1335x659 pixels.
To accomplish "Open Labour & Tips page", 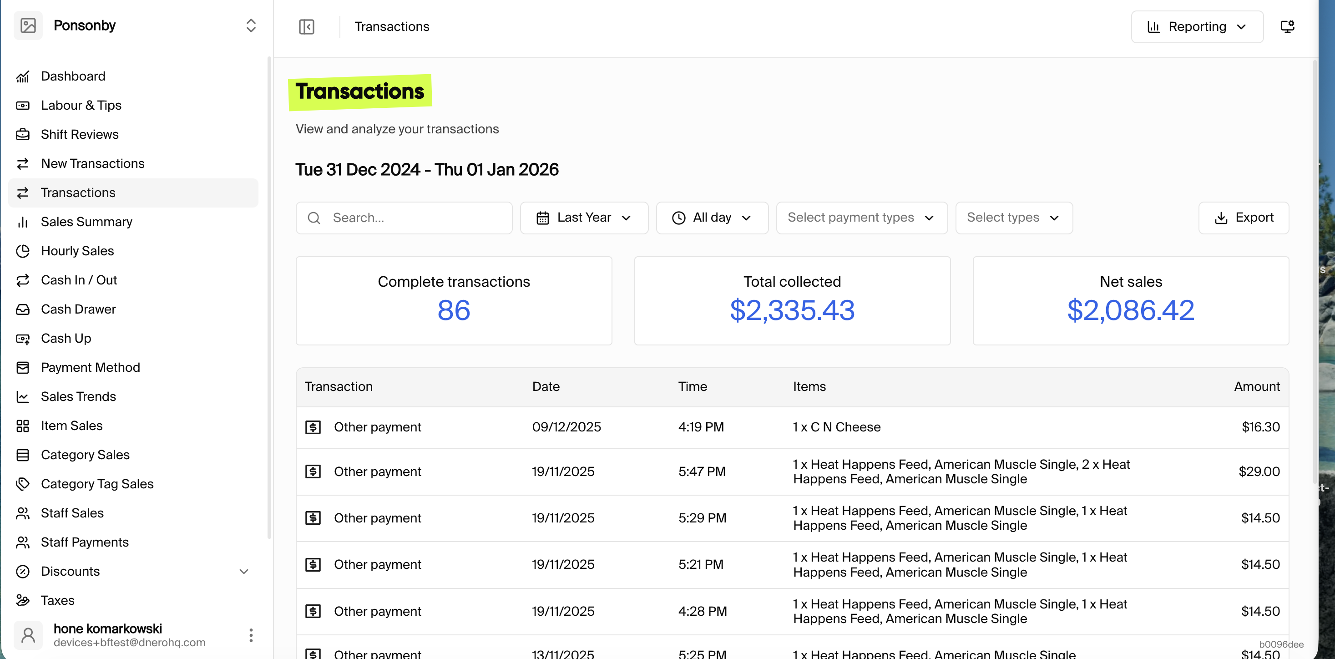I will (133, 106).
